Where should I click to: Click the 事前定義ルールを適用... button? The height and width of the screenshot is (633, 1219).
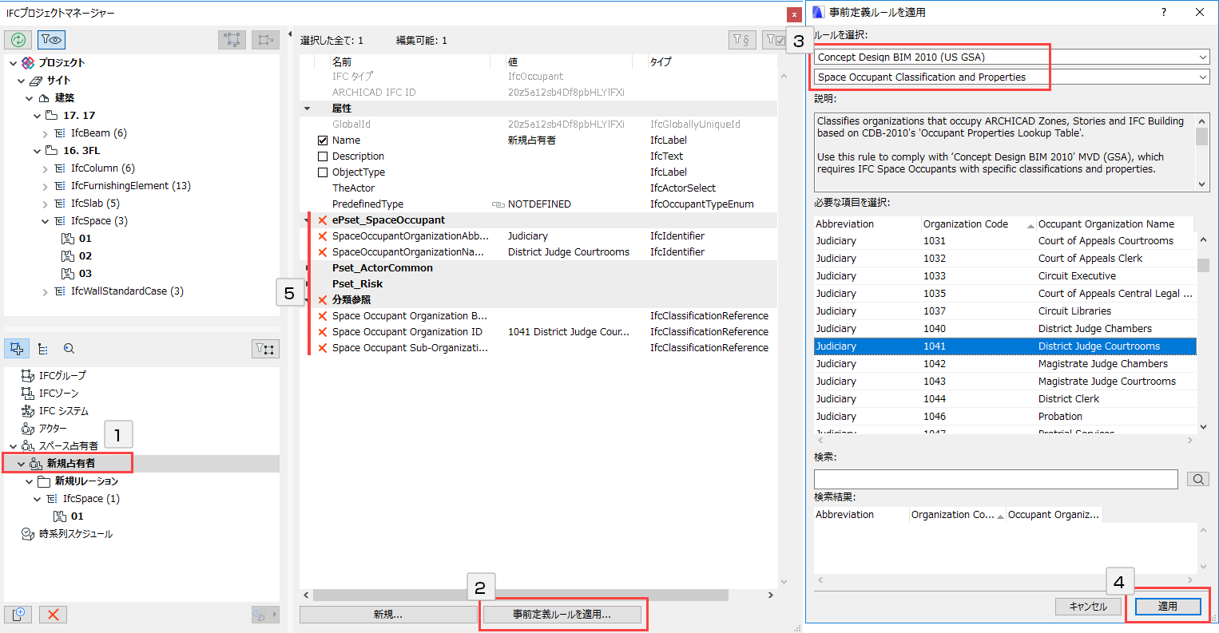(x=562, y=615)
